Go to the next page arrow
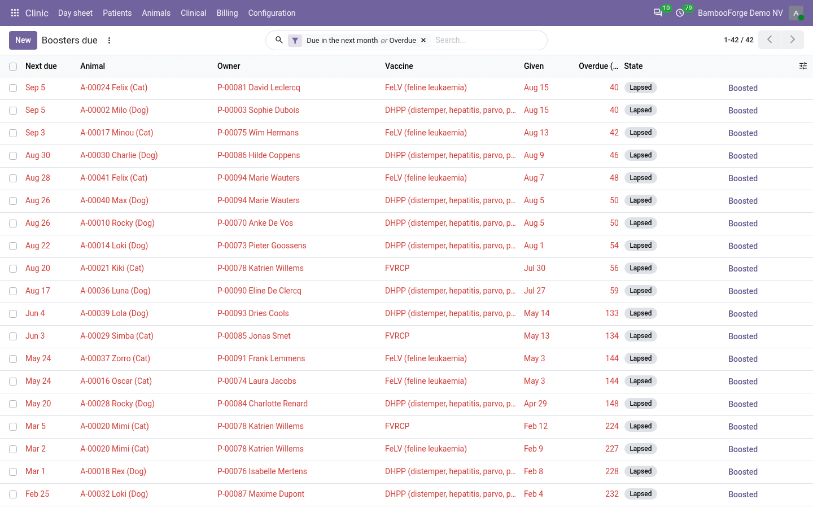Image resolution: width=813 pixels, height=508 pixels. 793,40
